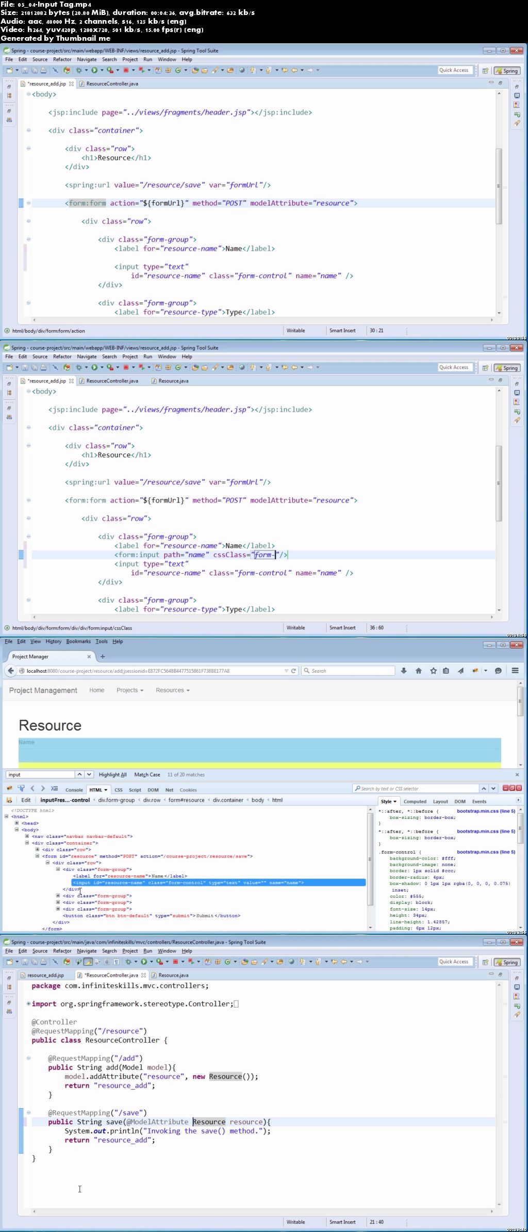528x1232 pixels.
Task: Toggle Mark Occurrences in the ResourceController.java window toolbar
Action: pyautogui.click(x=88, y=962)
